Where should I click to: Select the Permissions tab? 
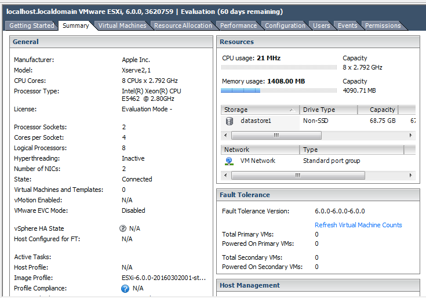click(x=383, y=26)
